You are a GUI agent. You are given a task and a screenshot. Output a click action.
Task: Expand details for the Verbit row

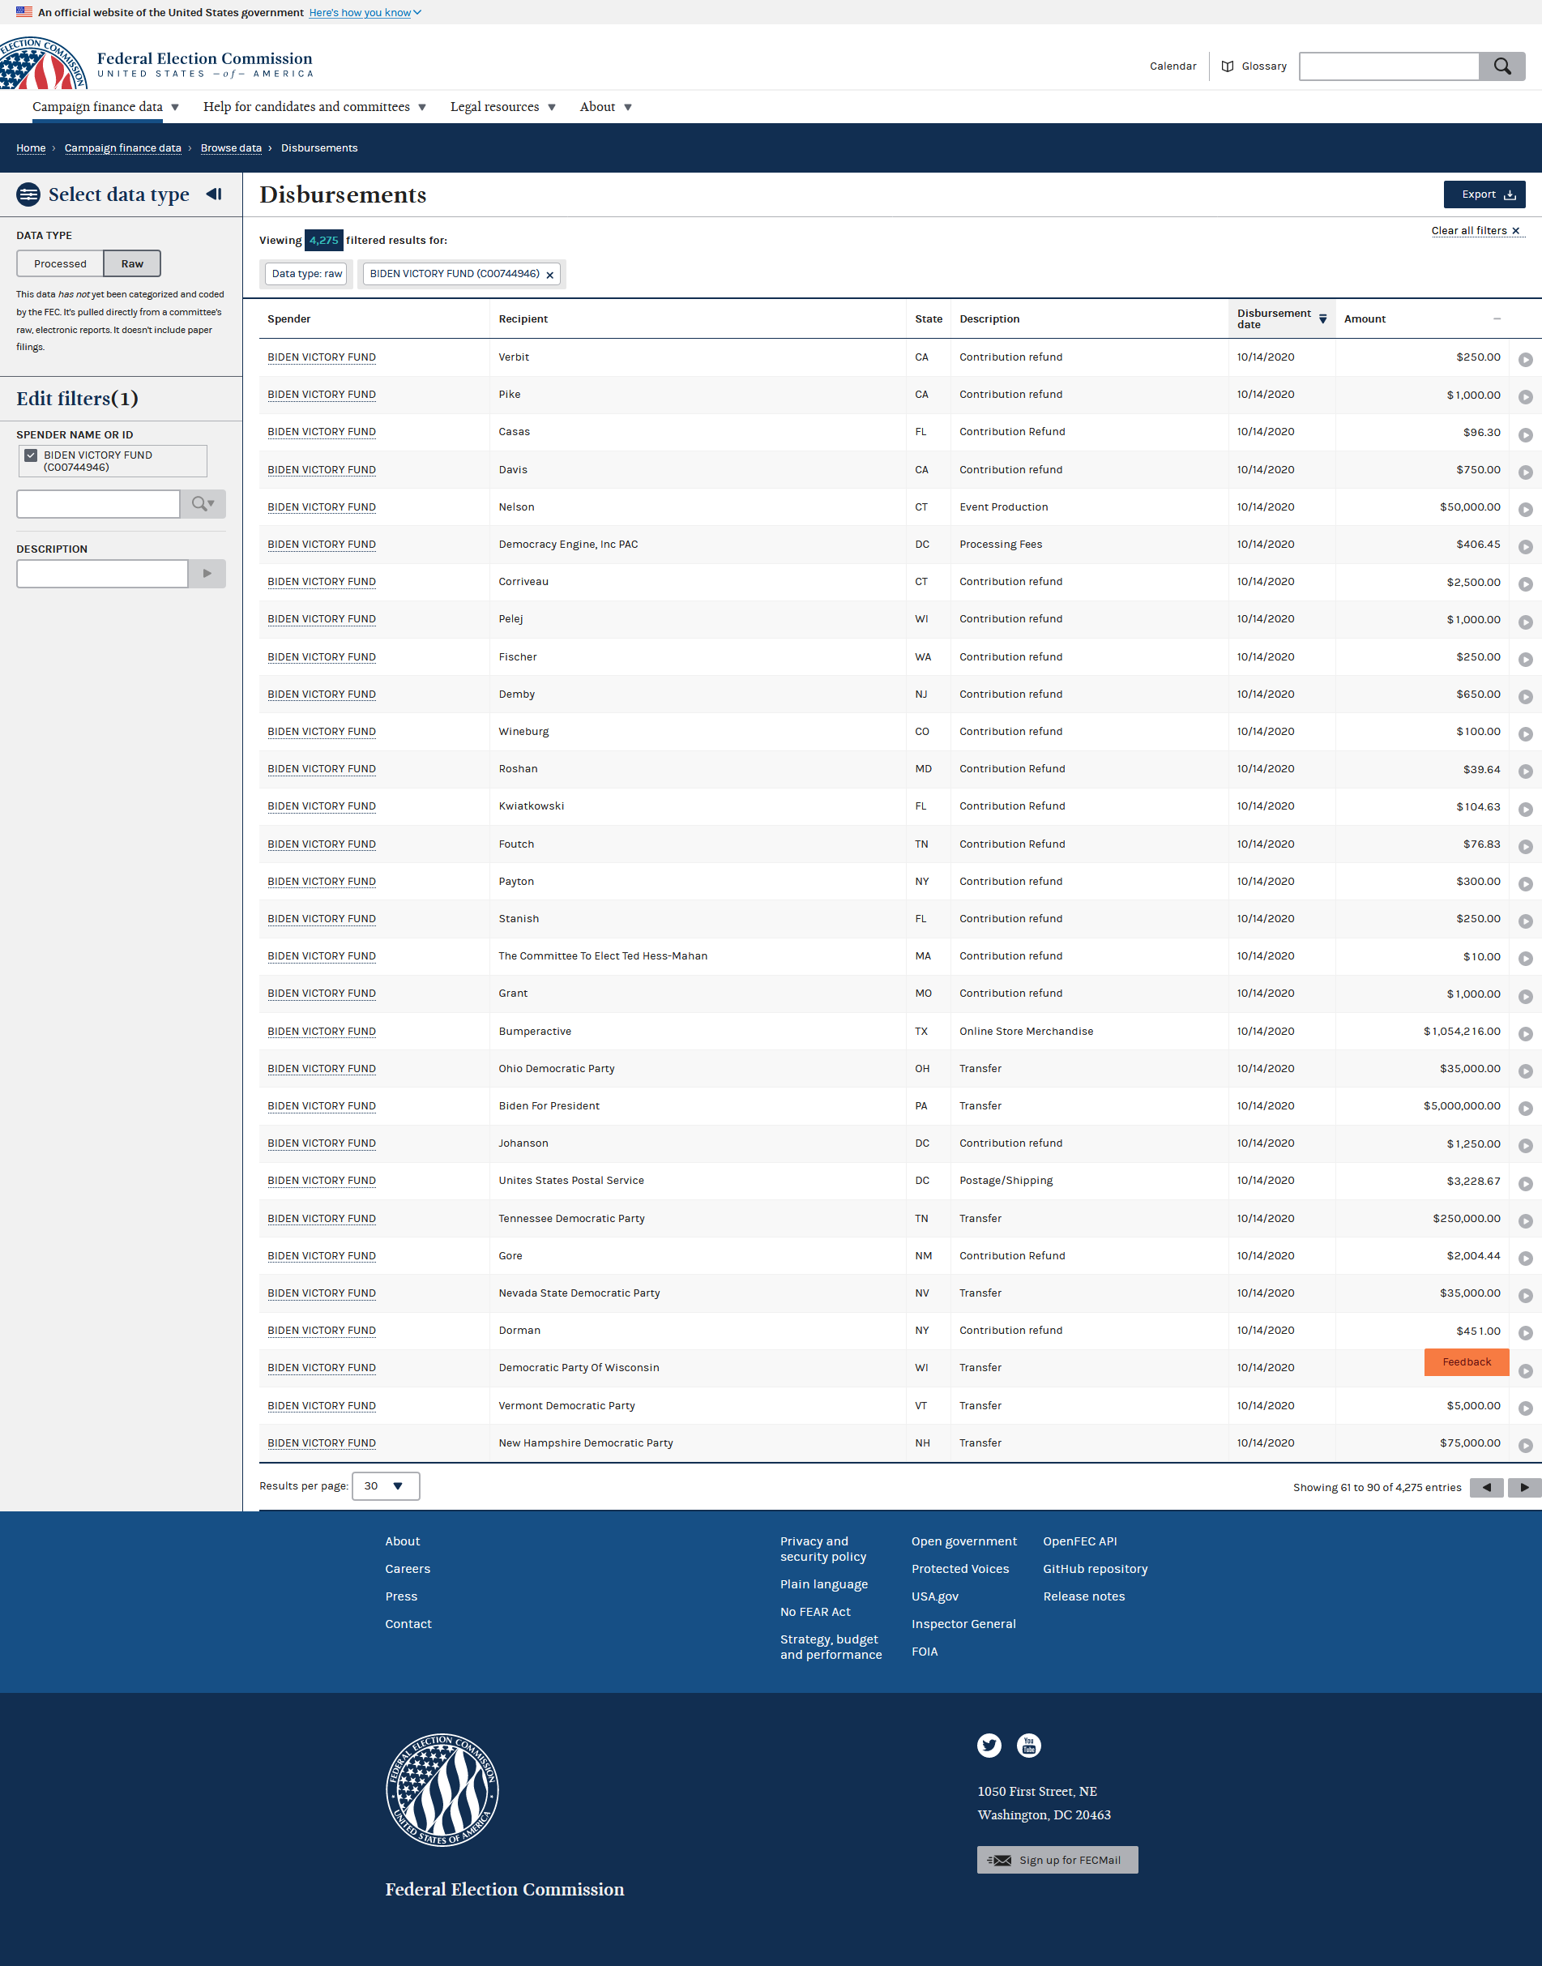coord(1525,359)
